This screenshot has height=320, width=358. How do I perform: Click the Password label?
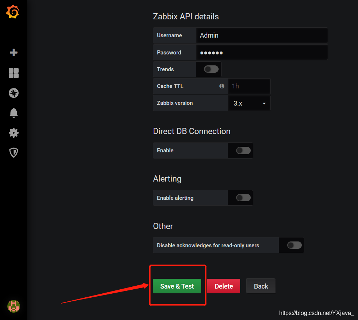[169, 53]
